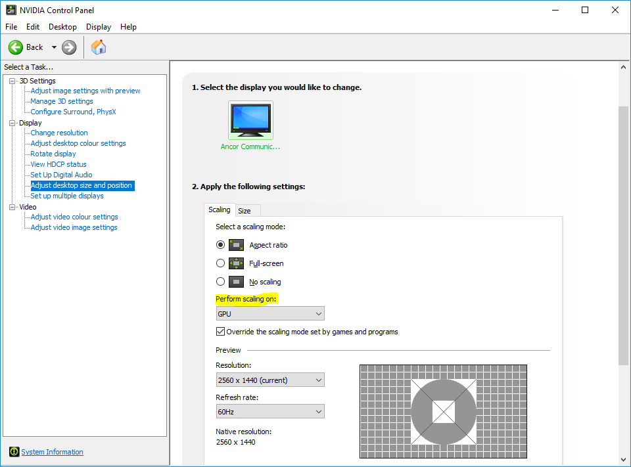Open Adjust video image settings task
This screenshot has height=467, width=631.
(74, 227)
